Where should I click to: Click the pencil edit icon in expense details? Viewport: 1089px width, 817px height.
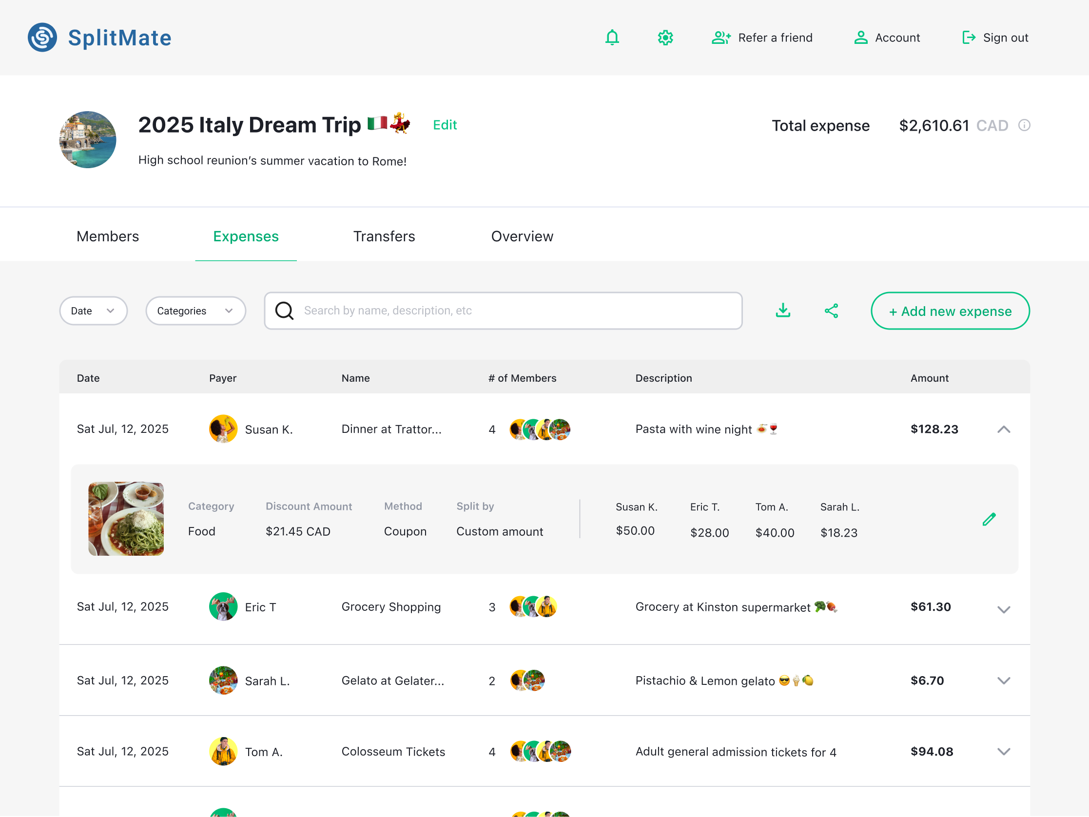[x=989, y=519]
